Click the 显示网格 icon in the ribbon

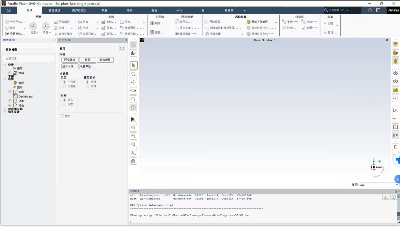click(x=7, y=22)
